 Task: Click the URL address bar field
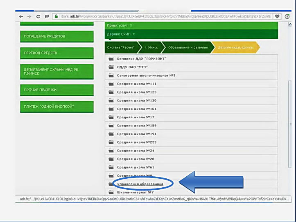click(164, 17)
